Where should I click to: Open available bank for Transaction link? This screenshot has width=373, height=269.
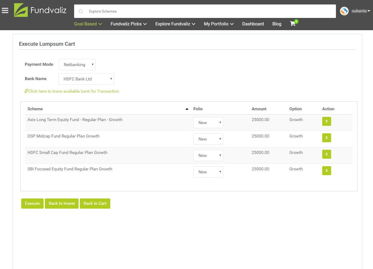click(74, 91)
